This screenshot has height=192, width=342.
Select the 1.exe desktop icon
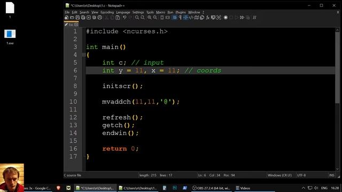[x=10, y=37]
